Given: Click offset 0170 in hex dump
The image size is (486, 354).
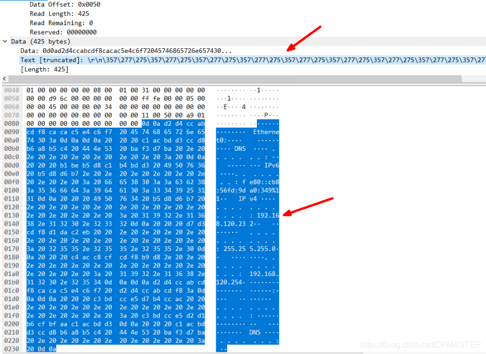Looking at the screenshot, I should pyautogui.click(x=11, y=249).
